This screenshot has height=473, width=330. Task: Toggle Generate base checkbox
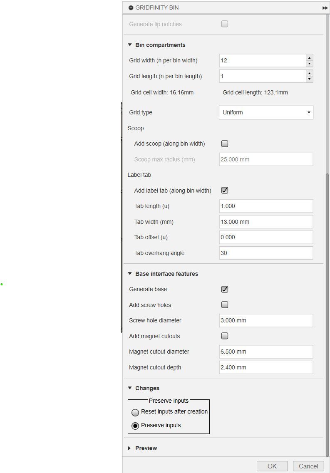click(225, 289)
